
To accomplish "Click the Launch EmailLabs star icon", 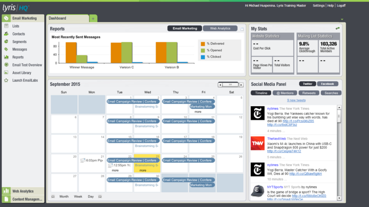I will coord(6,80).
